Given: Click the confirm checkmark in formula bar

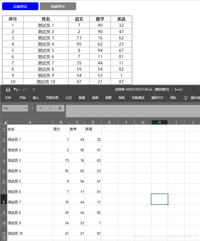Looking at the screenshot, I should (50, 108).
